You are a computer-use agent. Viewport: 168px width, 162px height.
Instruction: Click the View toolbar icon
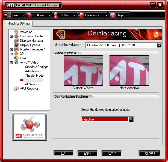pos(7,15)
